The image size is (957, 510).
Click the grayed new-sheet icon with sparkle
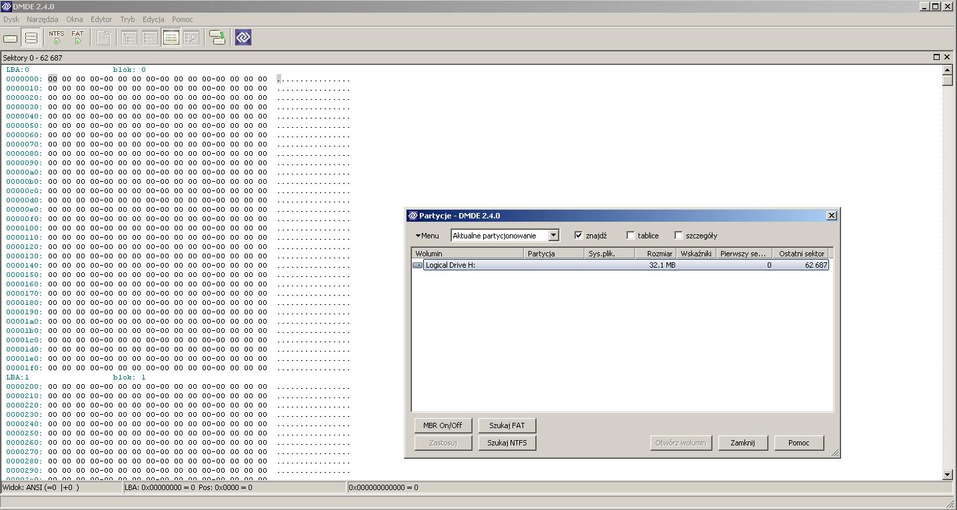point(103,38)
